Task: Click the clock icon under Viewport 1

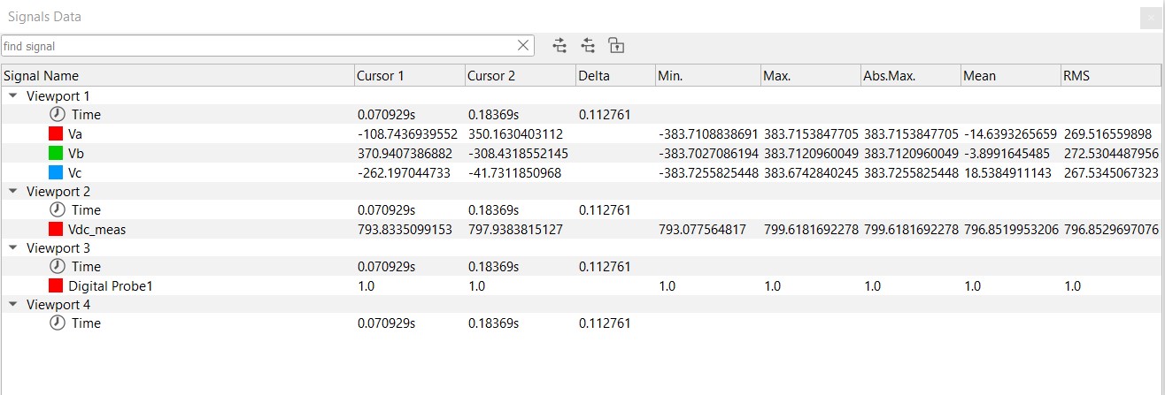Action: [x=57, y=115]
